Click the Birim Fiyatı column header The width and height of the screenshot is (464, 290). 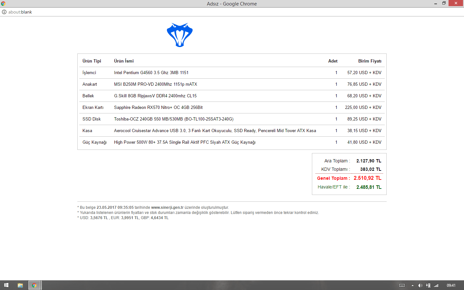click(370, 61)
